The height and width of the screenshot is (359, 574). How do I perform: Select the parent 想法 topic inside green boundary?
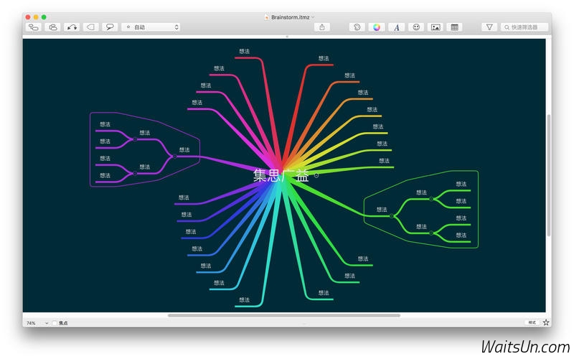[382, 210]
